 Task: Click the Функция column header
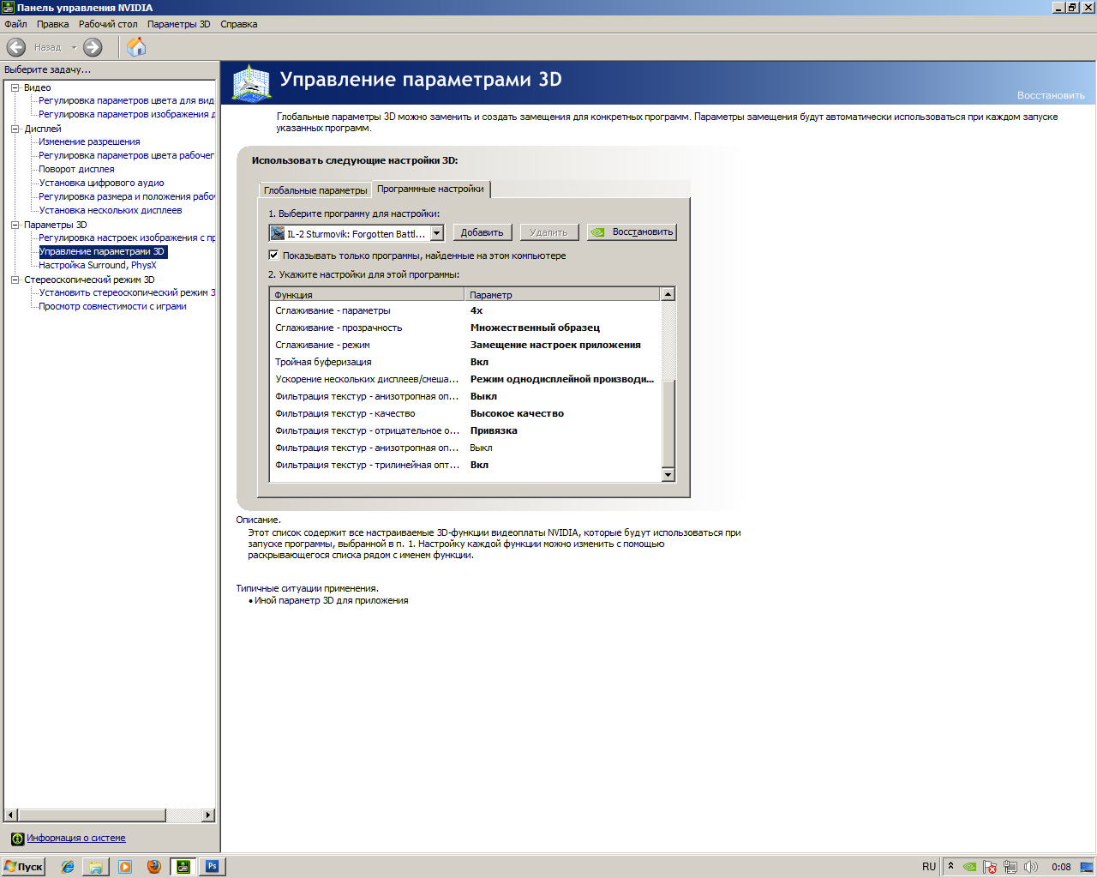pos(367,294)
